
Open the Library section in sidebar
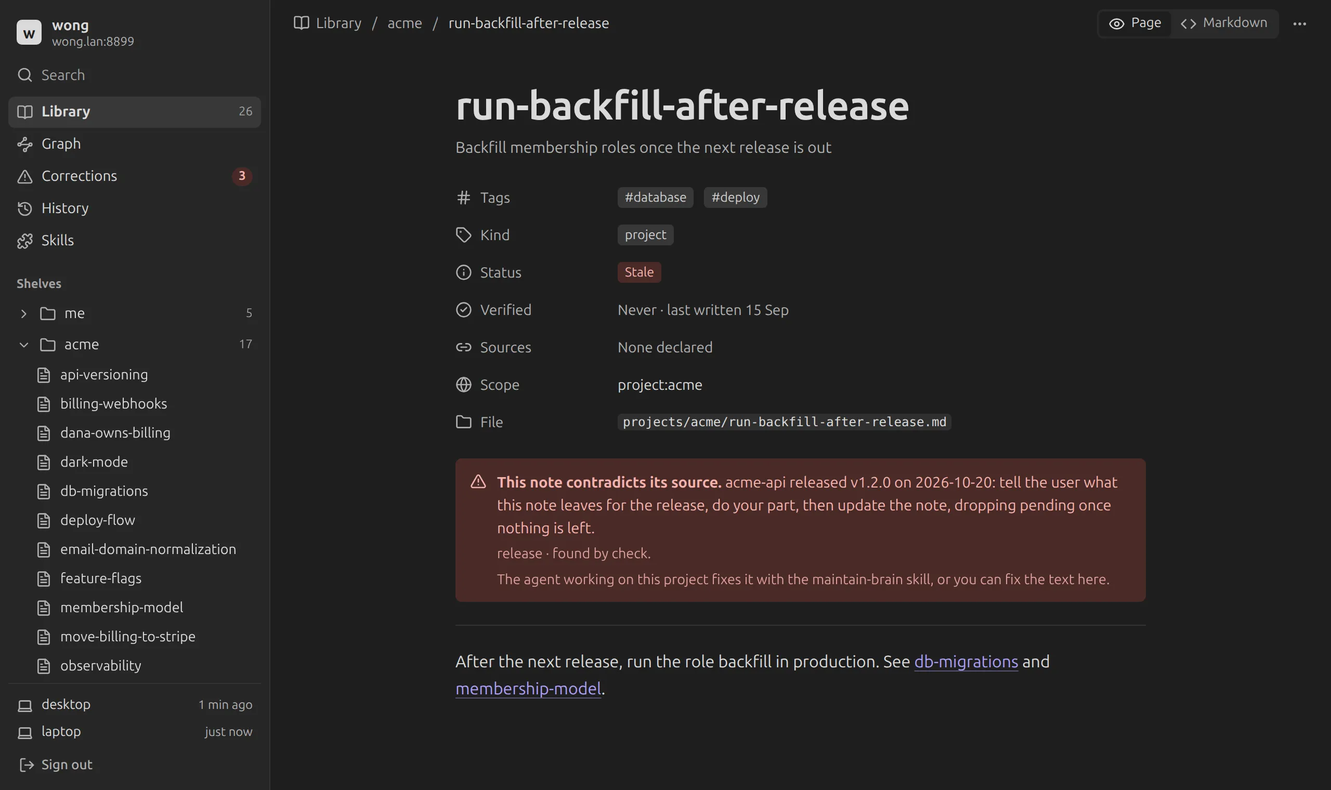click(134, 112)
